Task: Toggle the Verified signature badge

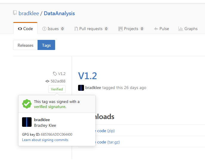Action: [57, 89]
